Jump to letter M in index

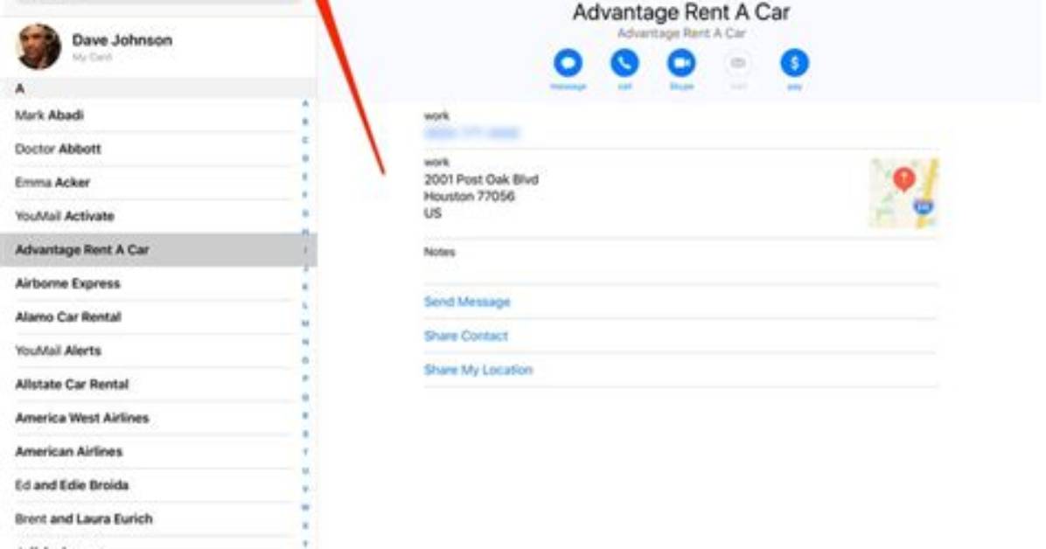[x=305, y=323]
